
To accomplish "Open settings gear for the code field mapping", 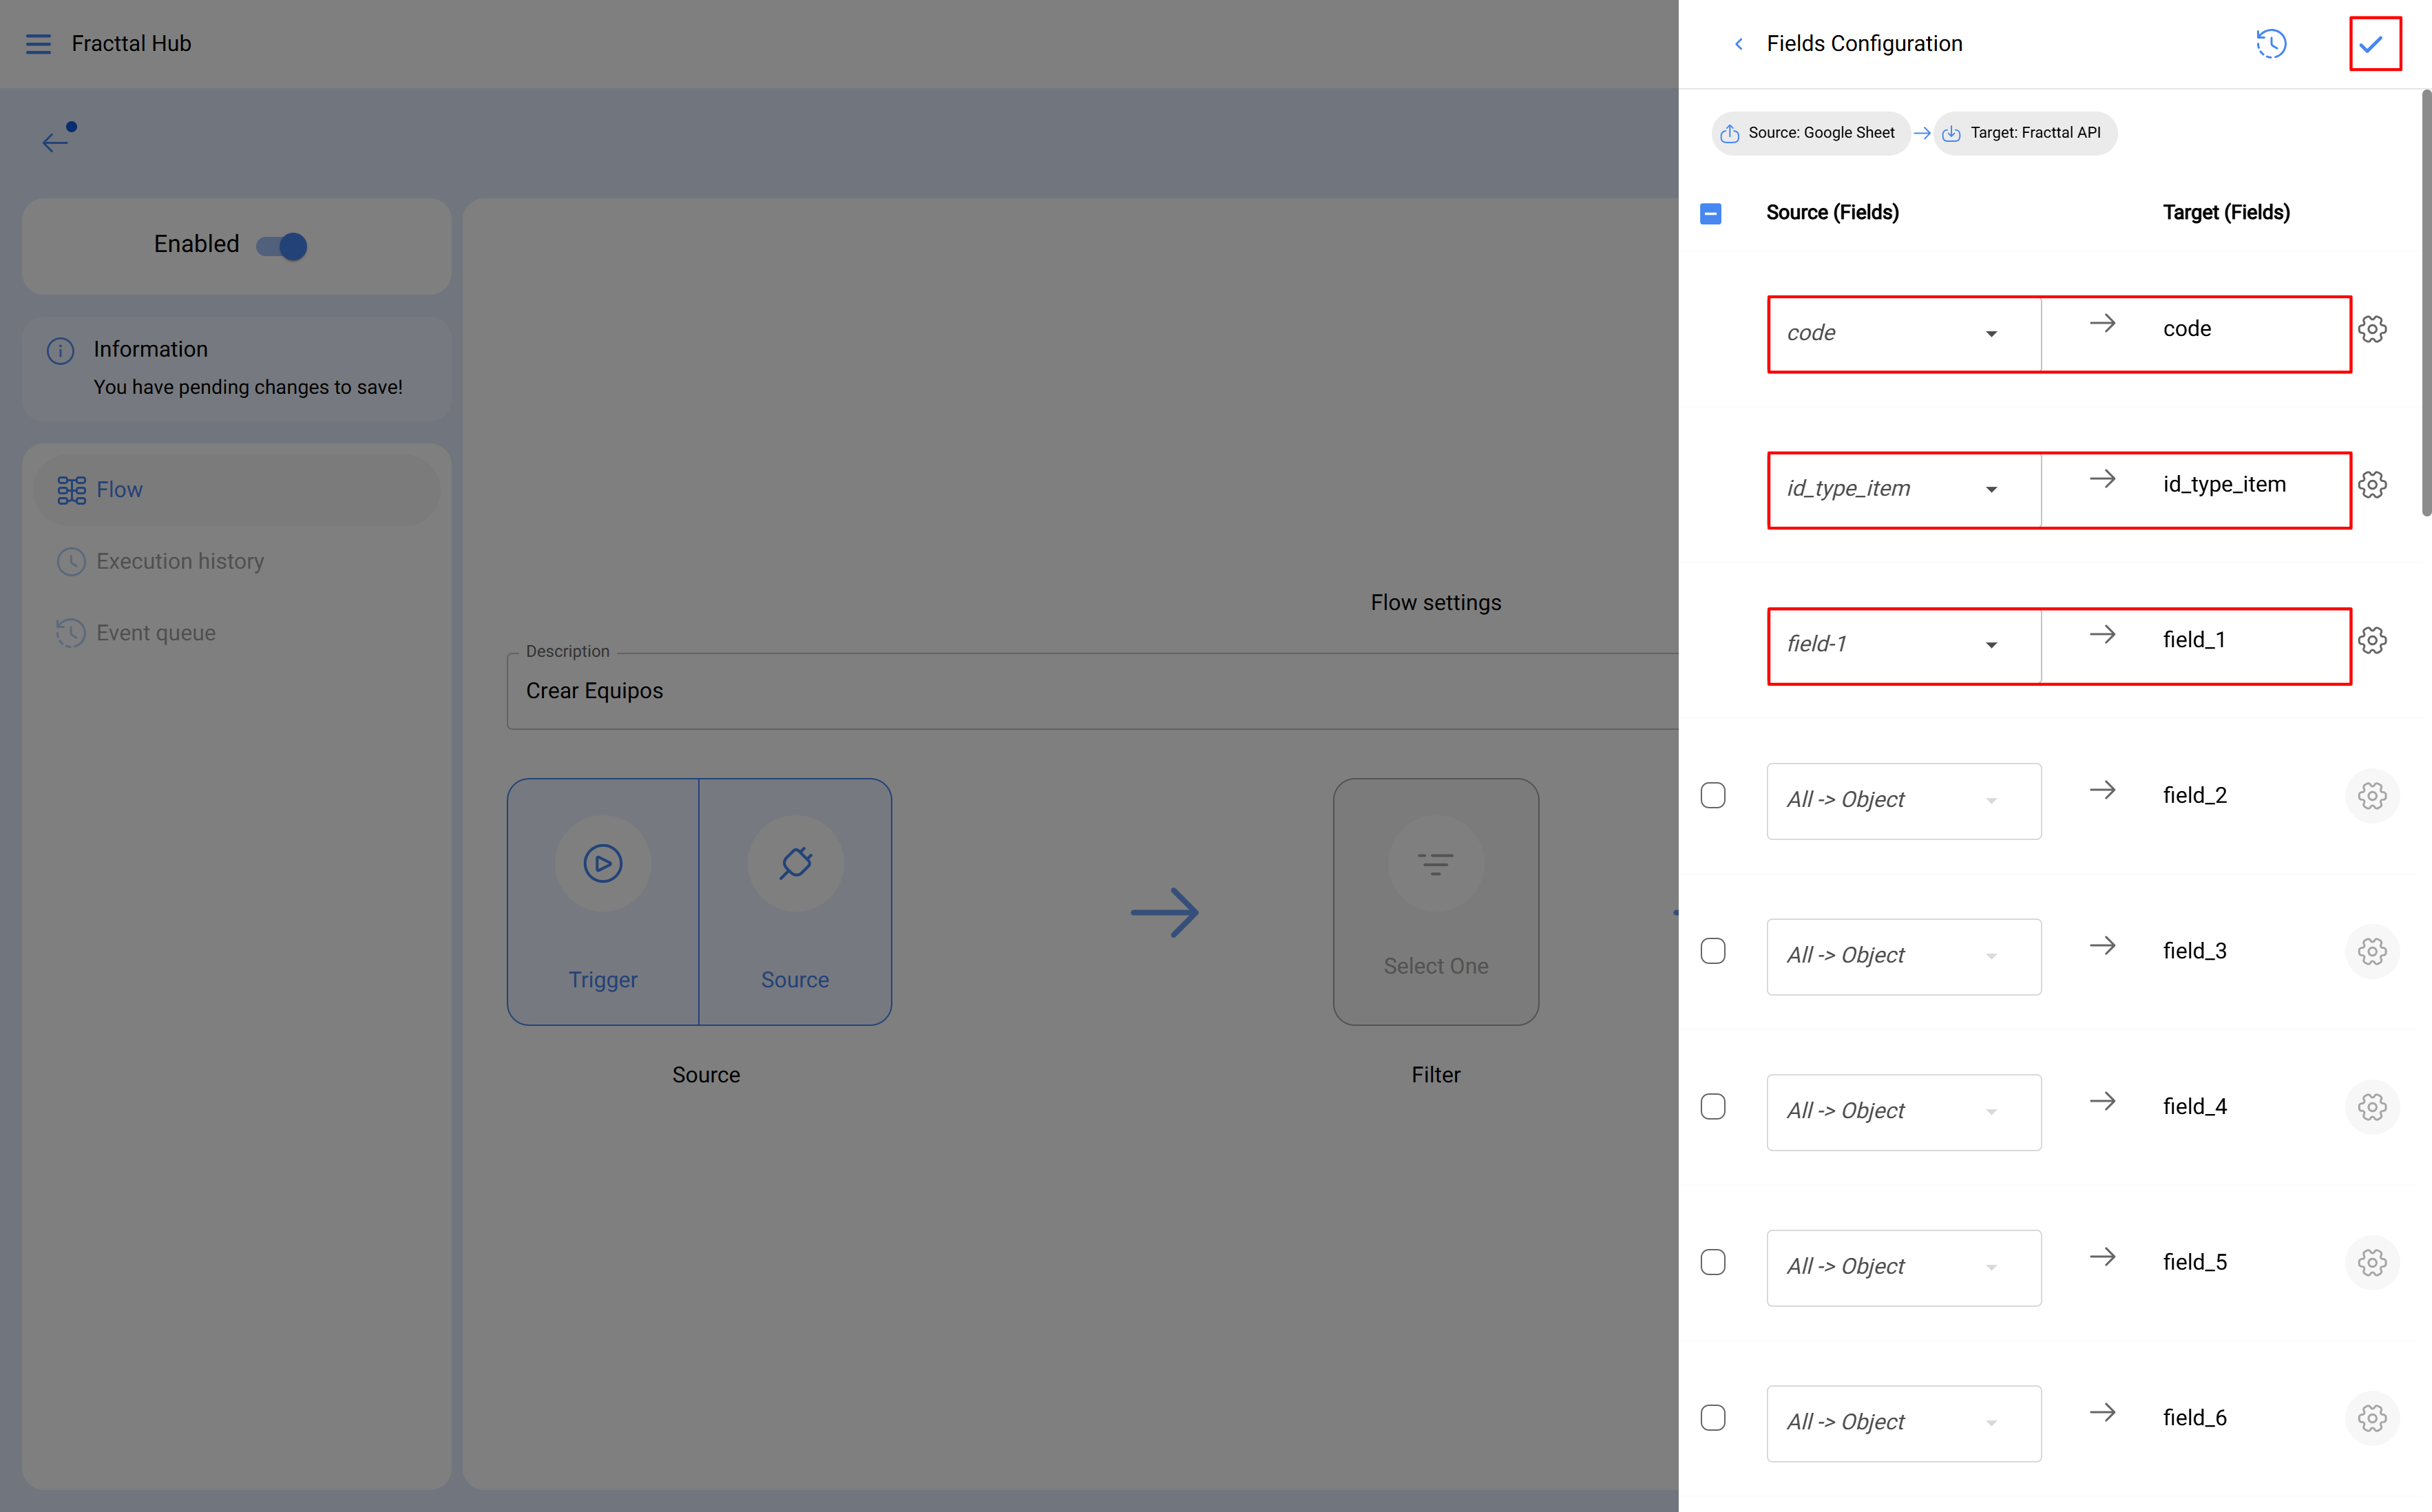I will point(2373,328).
